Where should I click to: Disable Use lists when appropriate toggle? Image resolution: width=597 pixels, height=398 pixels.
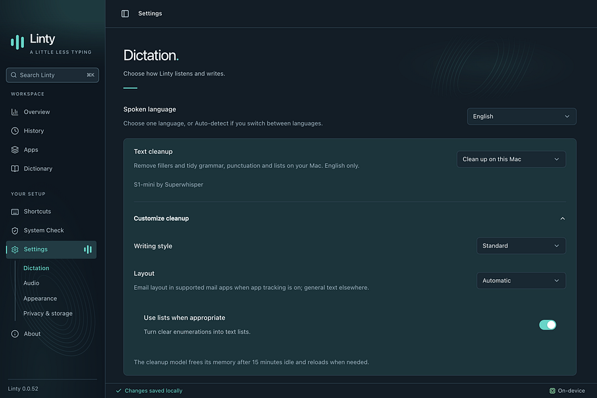coord(547,325)
